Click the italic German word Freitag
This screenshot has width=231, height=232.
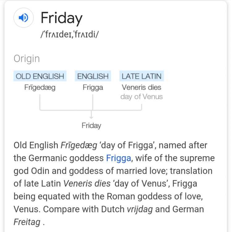tap(27, 222)
